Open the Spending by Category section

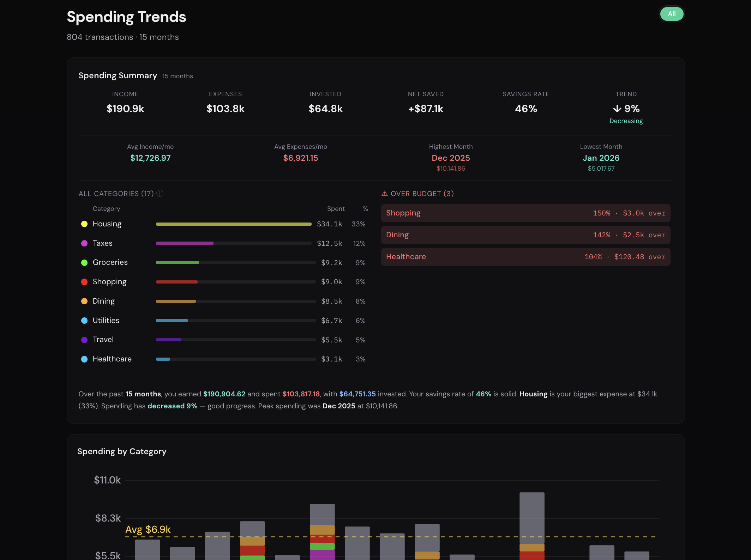point(122,451)
